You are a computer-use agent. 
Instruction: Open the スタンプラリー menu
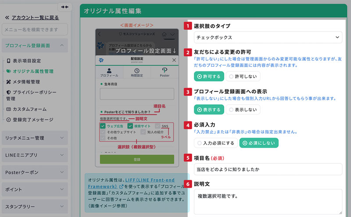click(x=34, y=206)
